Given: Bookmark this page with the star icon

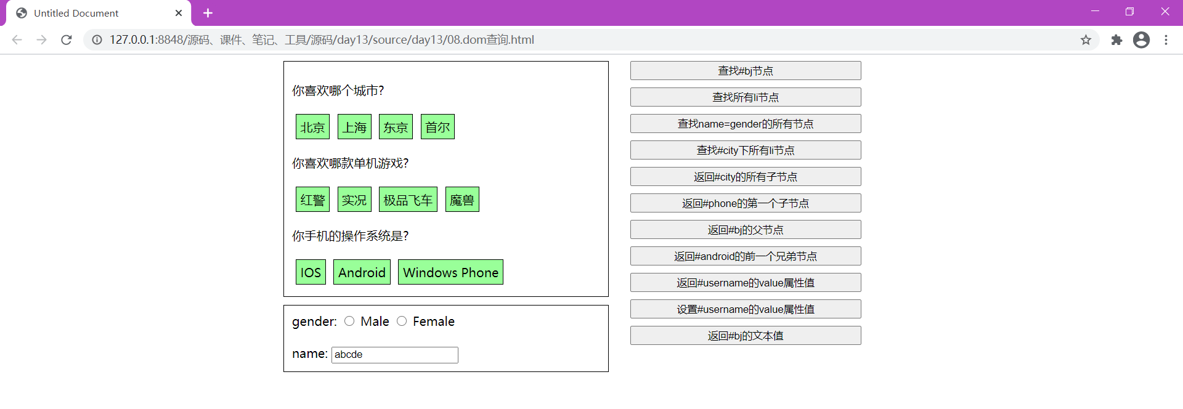Looking at the screenshot, I should coord(1086,40).
